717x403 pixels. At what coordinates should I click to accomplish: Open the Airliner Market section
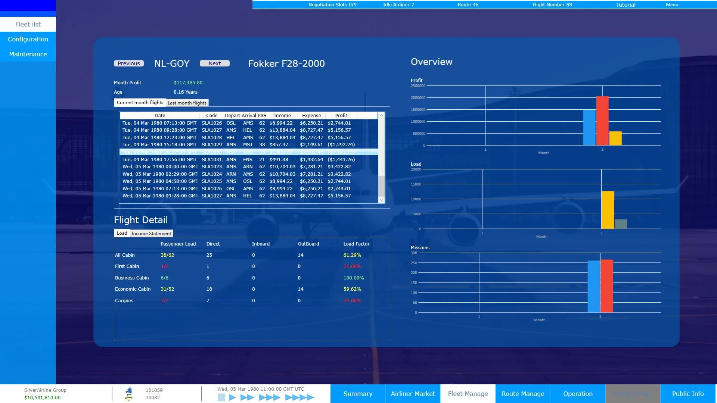(413, 394)
